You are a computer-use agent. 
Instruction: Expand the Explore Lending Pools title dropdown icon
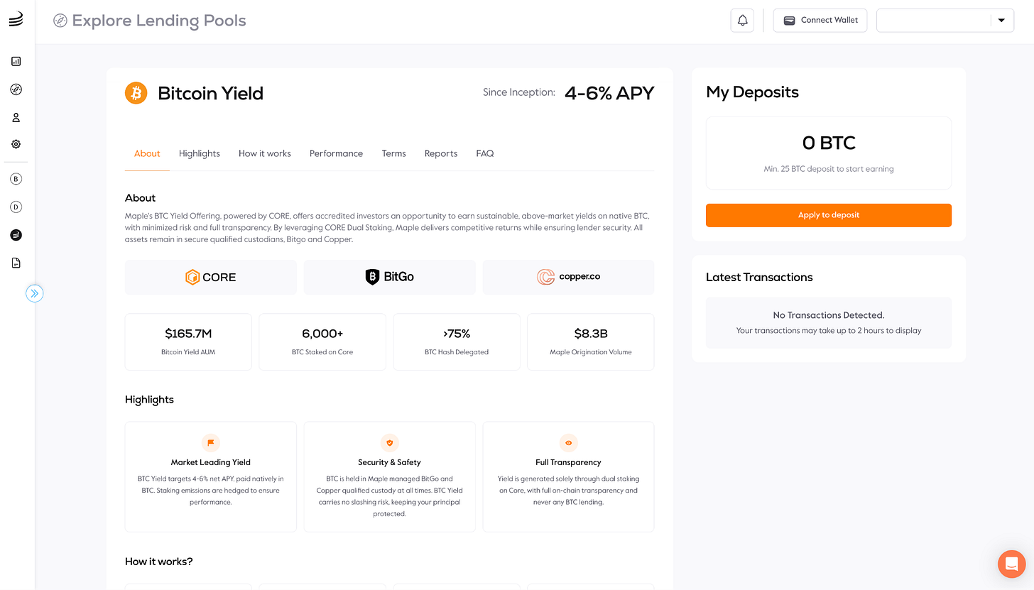coord(60,21)
